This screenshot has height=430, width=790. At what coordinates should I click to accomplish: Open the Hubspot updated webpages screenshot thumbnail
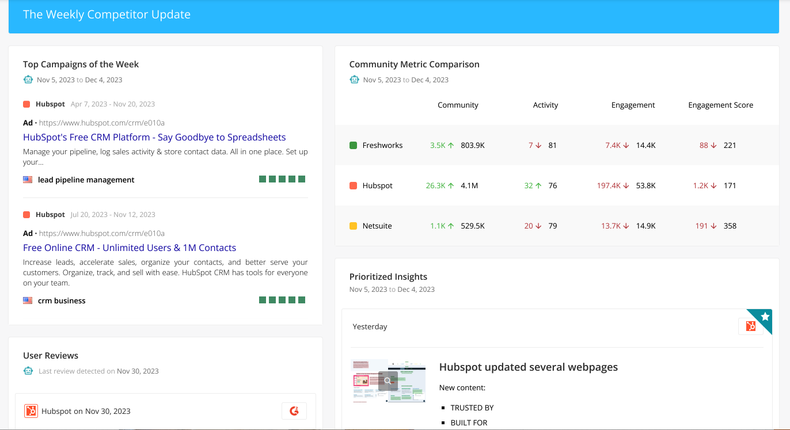tap(388, 380)
